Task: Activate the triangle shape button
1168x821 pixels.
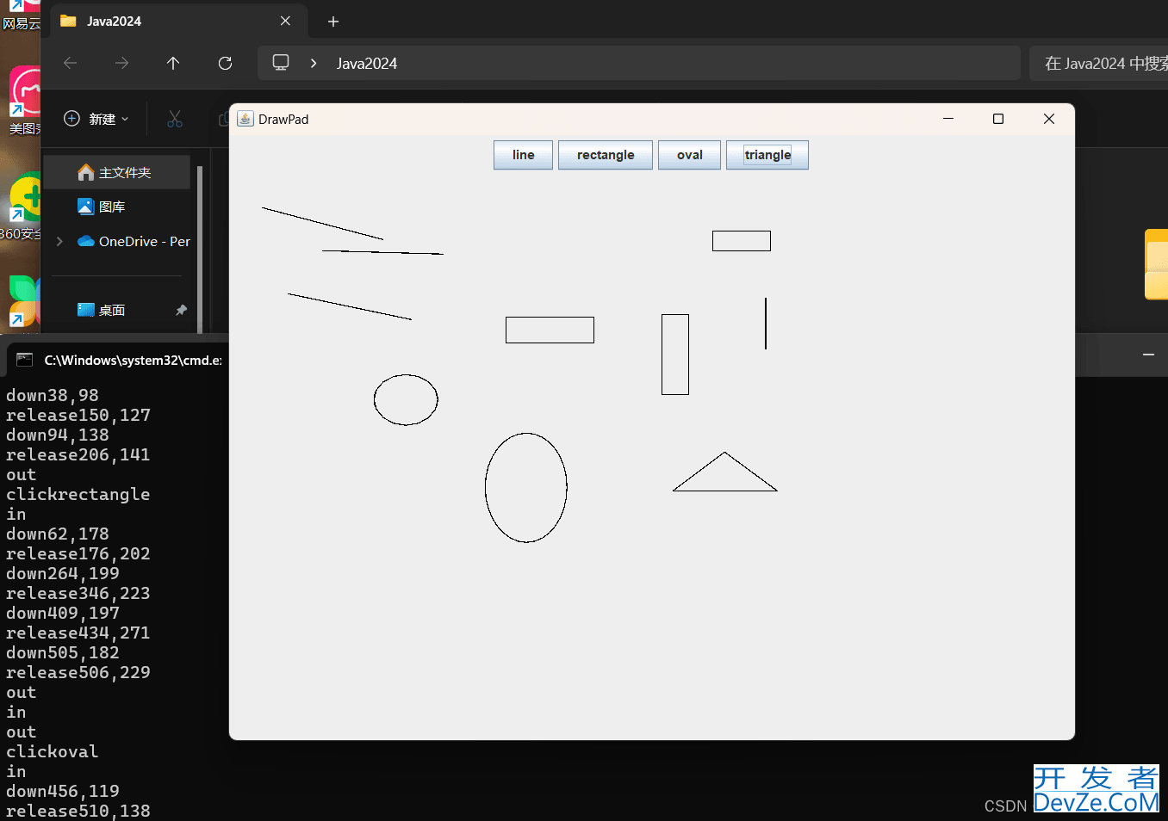Action: click(x=767, y=155)
